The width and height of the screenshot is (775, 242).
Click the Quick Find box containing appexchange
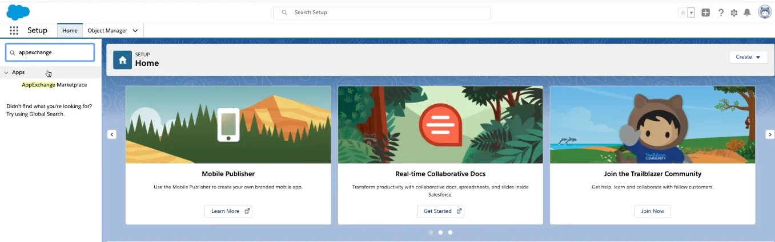pos(50,52)
